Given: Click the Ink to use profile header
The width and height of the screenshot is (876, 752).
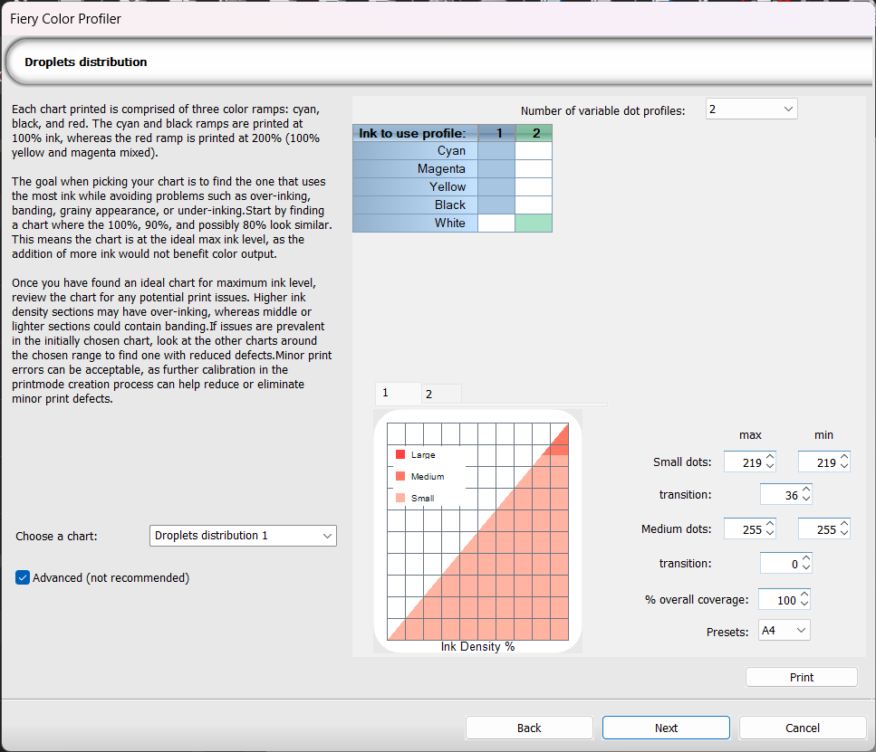Looking at the screenshot, I should click(415, 133).
